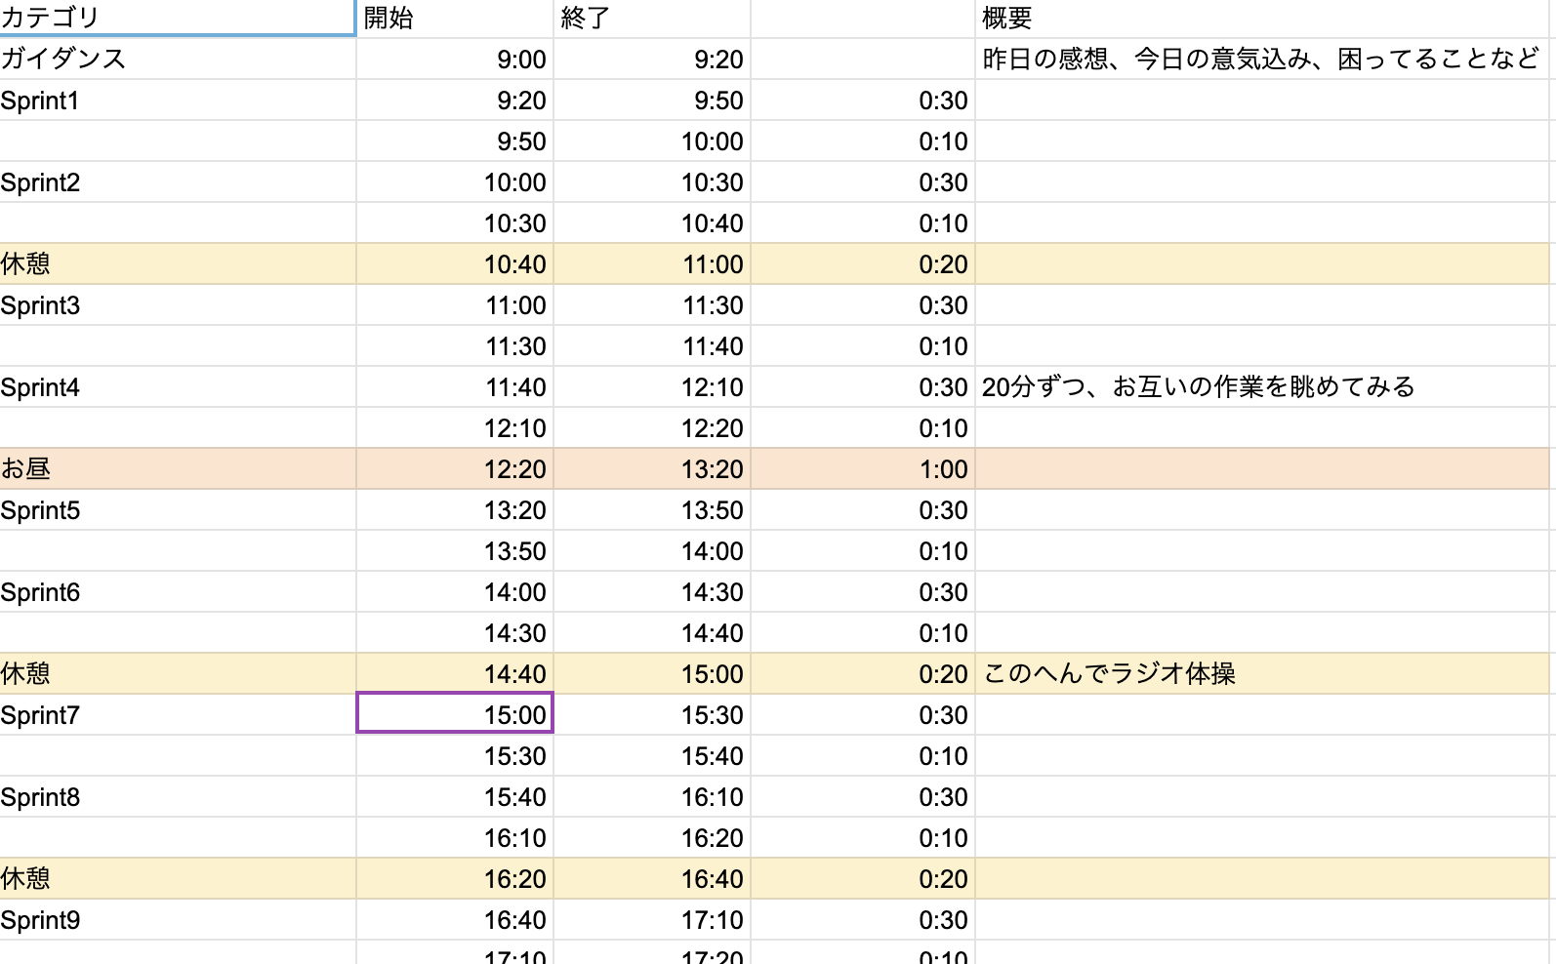Click the Sprint8 duration 0:30 cell
1556x964 pixels.
point(862,797)
